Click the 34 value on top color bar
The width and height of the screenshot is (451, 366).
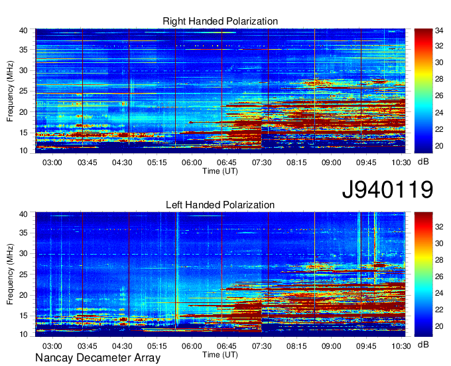(439, 30)
